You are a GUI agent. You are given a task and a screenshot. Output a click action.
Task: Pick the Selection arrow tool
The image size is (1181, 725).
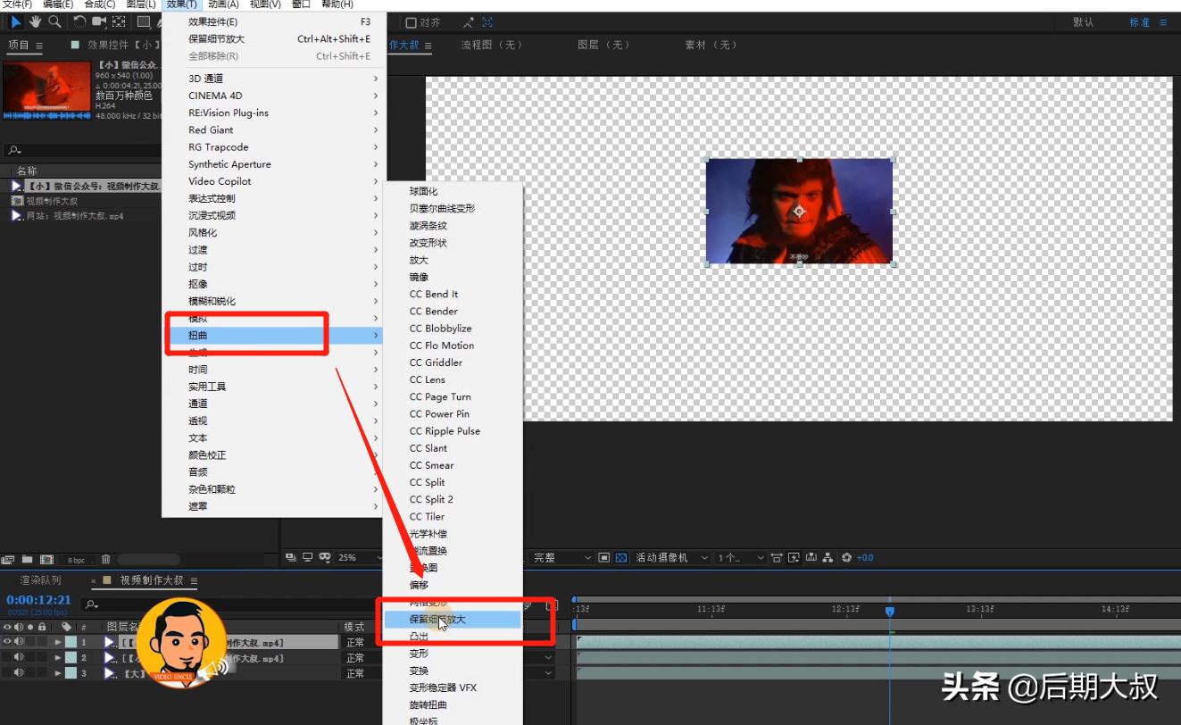[x=16, y=21]
